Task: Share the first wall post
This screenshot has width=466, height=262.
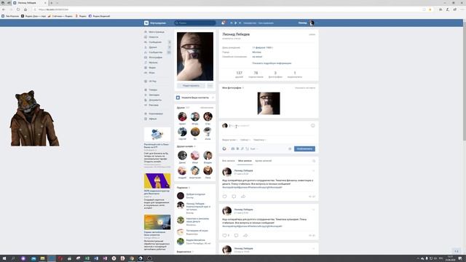Action: pyautogui.click(x=243, y=196)
